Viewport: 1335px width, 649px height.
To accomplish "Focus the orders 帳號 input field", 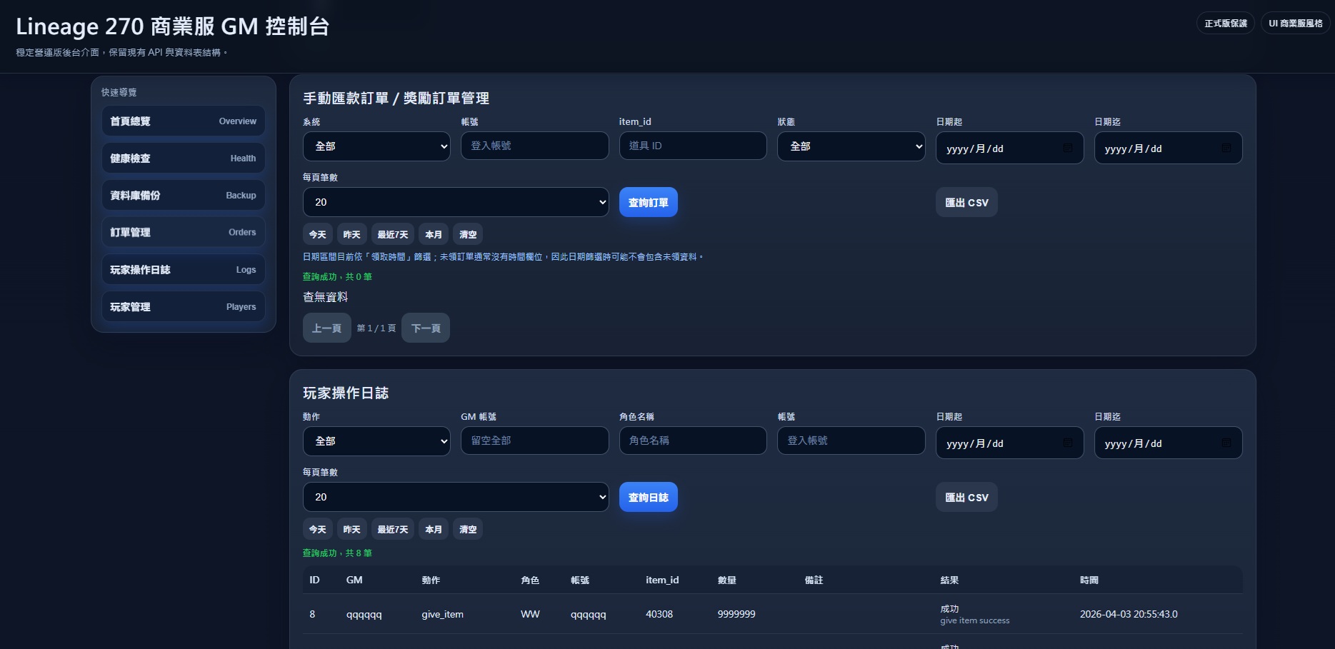I will tap(535, 146).
